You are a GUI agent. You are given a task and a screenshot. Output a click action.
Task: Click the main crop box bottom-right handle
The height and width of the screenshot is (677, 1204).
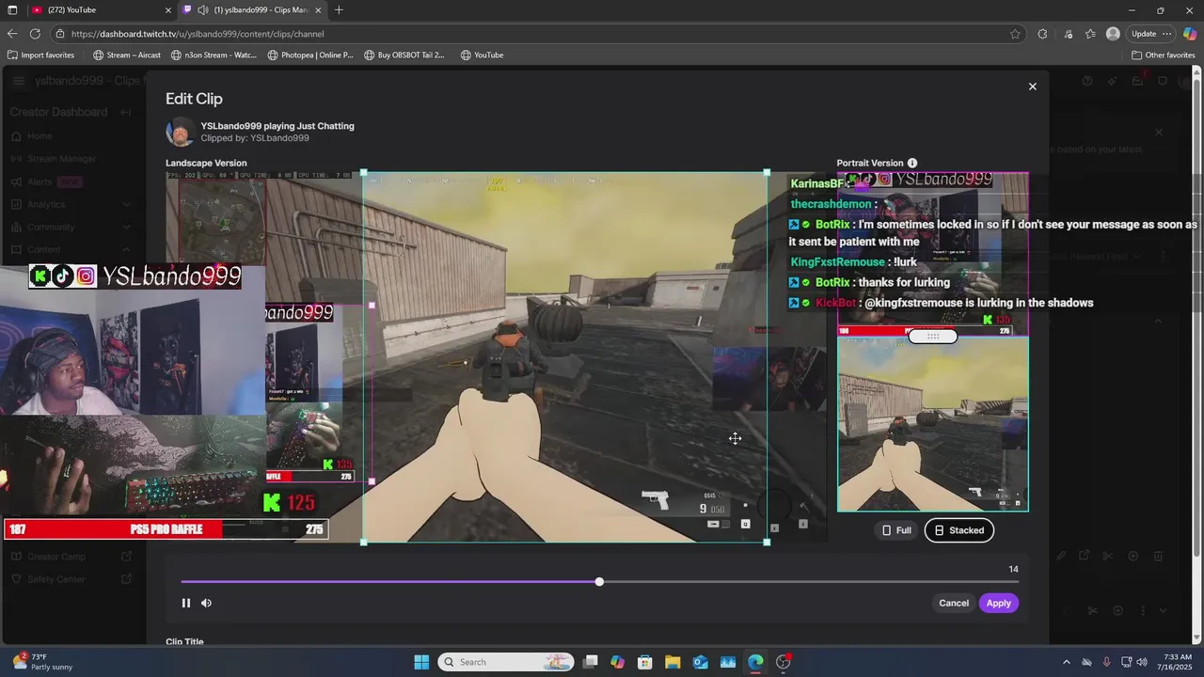click(767, 542)
